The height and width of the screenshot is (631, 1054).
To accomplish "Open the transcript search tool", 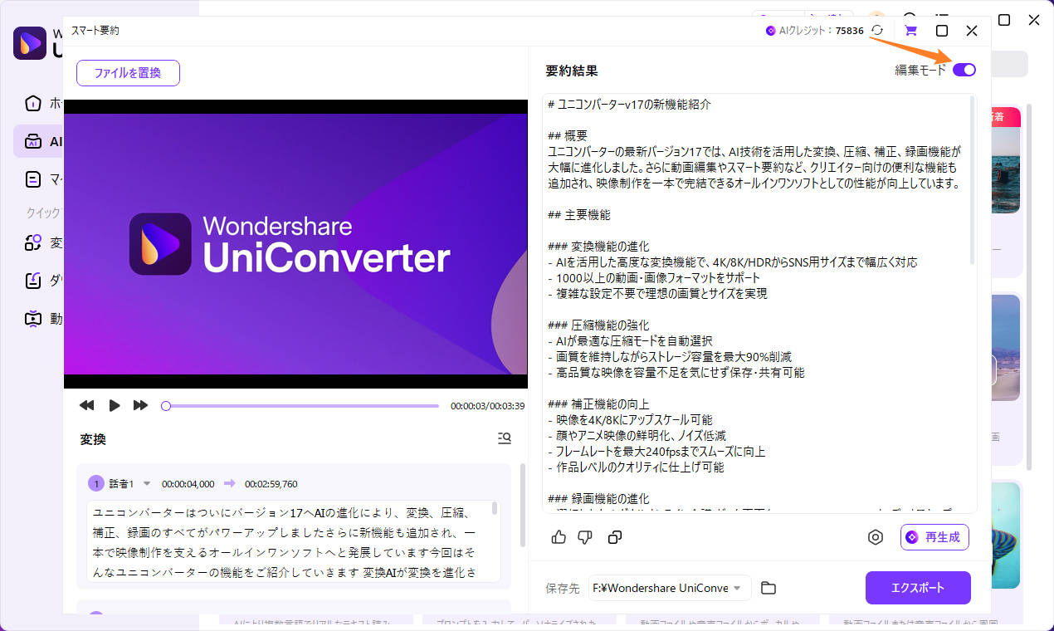I will [x=504, y=438].
